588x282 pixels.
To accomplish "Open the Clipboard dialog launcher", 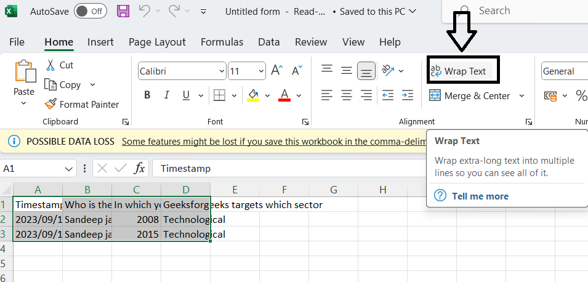I will point(126,122).
